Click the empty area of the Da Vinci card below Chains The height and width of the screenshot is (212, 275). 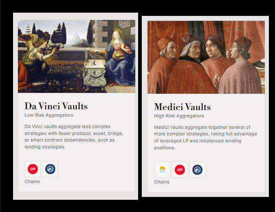[77, 188]
